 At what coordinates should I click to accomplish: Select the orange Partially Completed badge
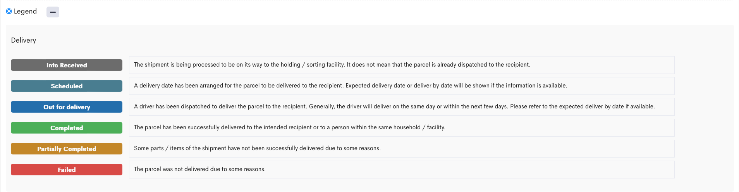(x=67, y=149)
